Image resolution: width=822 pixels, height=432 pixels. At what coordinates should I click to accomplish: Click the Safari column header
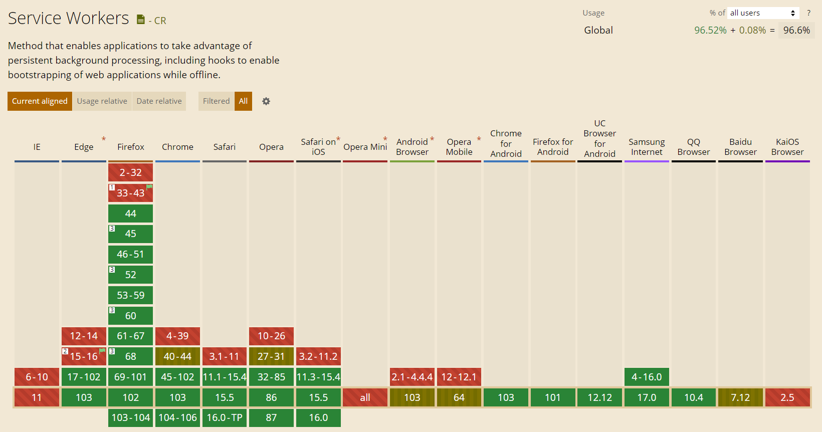click(x=225, y=147)
